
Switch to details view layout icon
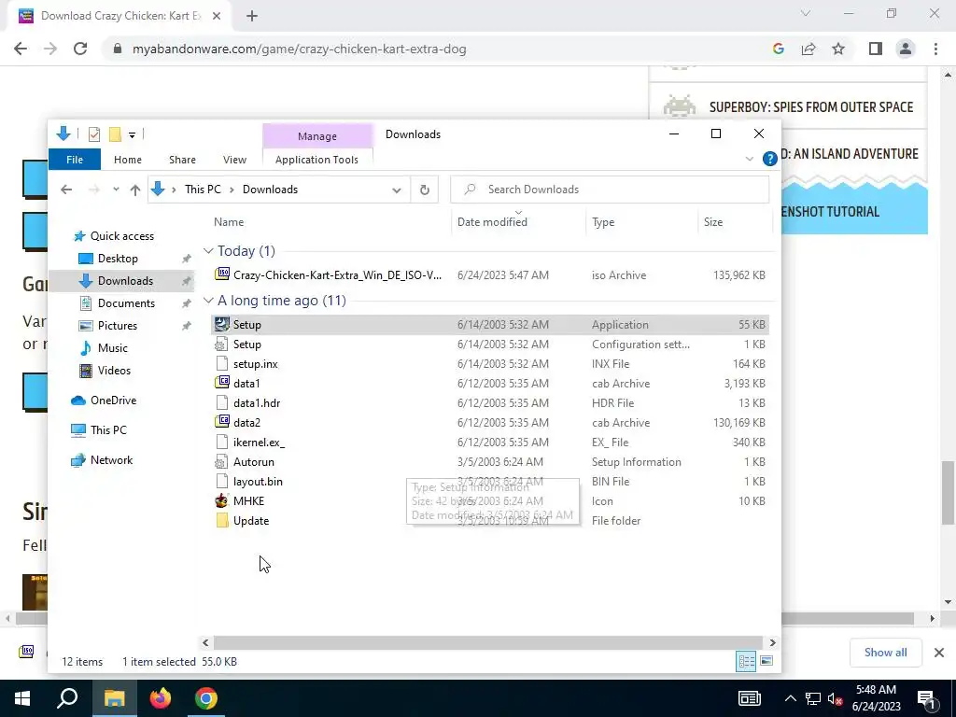pyautogui.click(x=746, y=662)
